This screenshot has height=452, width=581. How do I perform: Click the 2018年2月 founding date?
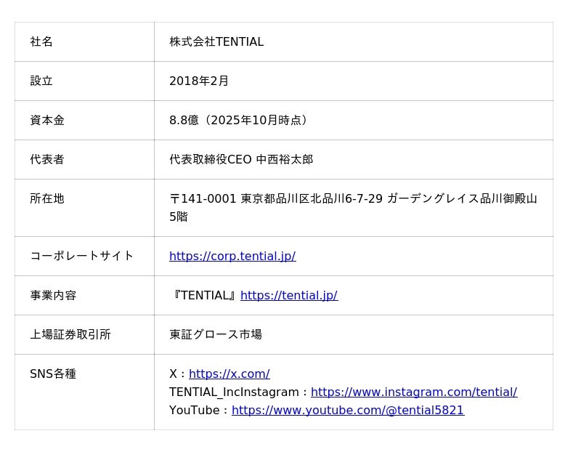point(199,81)
